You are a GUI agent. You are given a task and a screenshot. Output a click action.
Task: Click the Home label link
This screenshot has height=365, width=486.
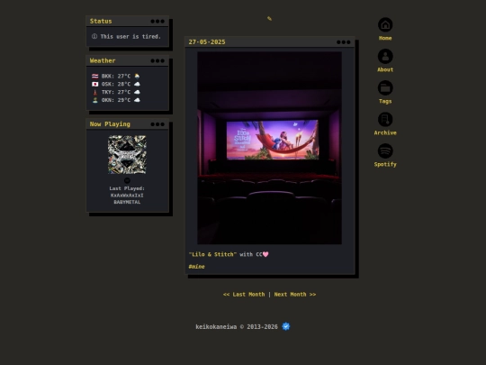(x=385, y=38)
